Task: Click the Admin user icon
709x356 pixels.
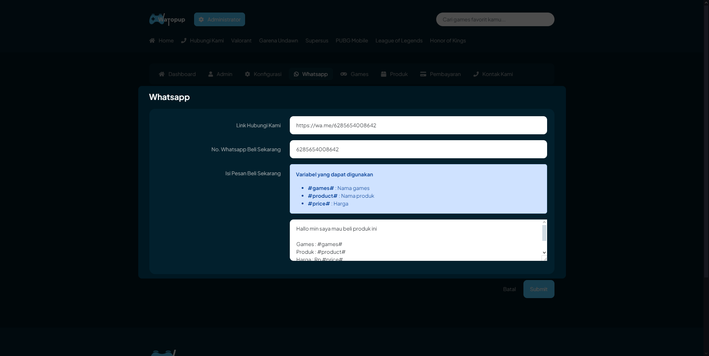Action: coord(211,74)
